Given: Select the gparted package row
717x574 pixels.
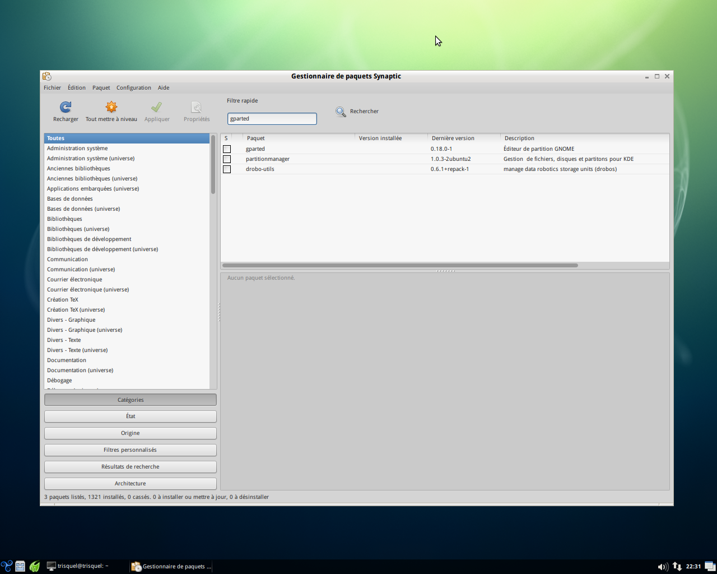Looking at the screenshot, I should pos(445,149).
